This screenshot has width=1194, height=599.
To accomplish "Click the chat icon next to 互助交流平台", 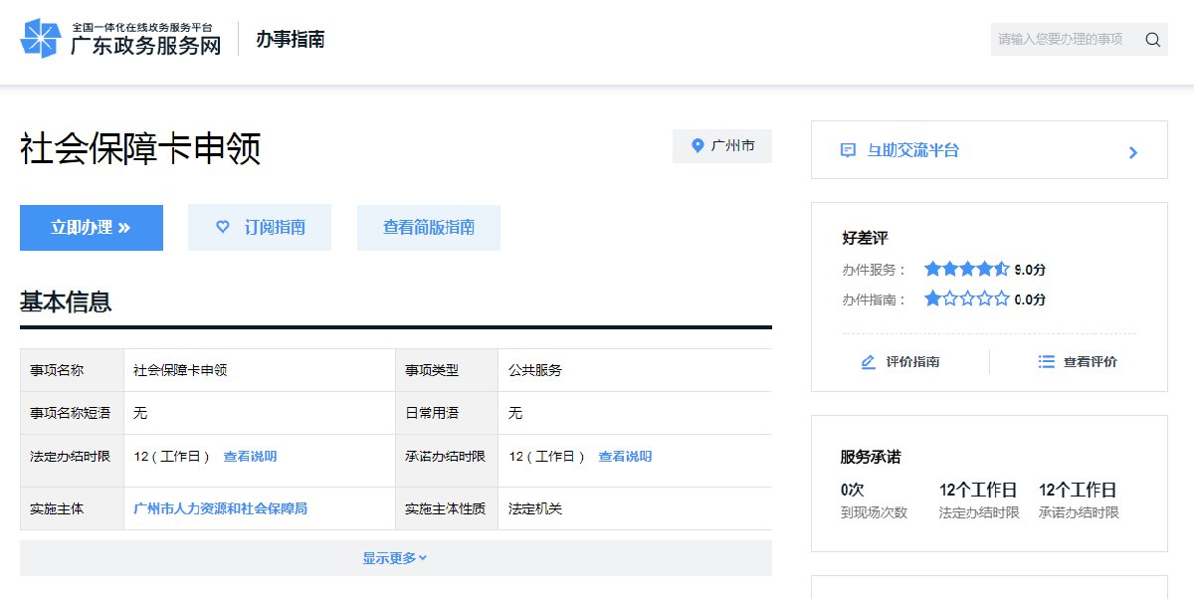I will (848, 151).
